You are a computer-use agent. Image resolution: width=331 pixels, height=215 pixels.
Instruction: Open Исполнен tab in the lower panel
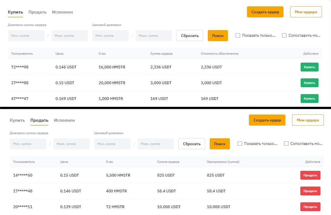[x=64, y=120]
